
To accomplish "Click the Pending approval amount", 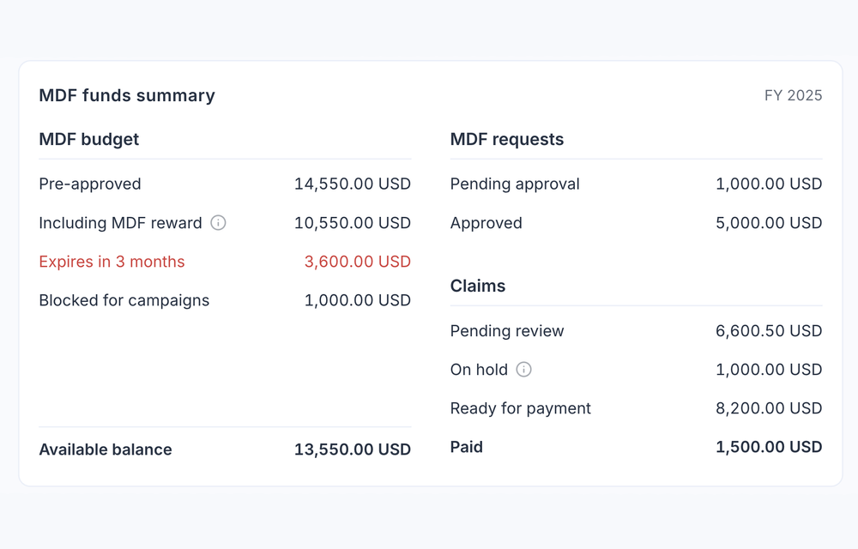I will [x=769, y=184].
